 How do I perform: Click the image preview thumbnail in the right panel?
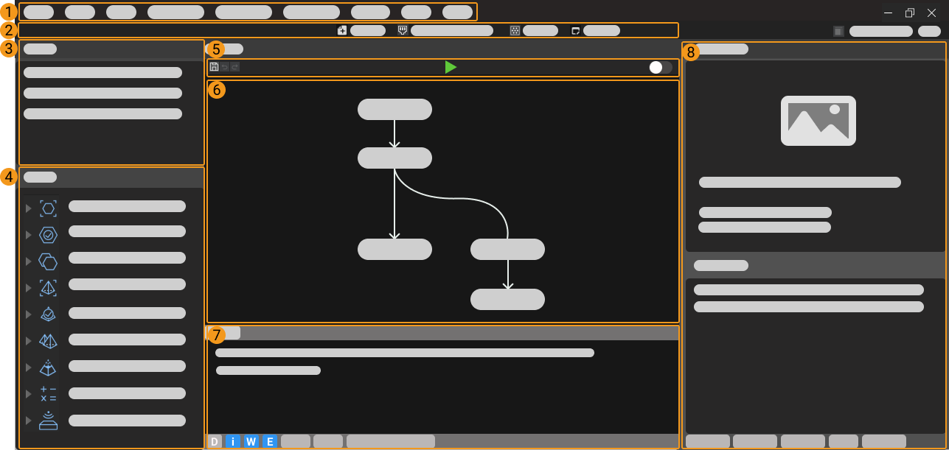click(818, 121)
